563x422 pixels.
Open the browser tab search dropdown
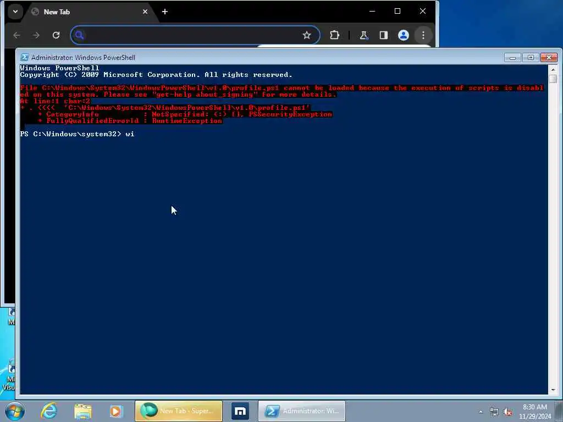point(15,12)
